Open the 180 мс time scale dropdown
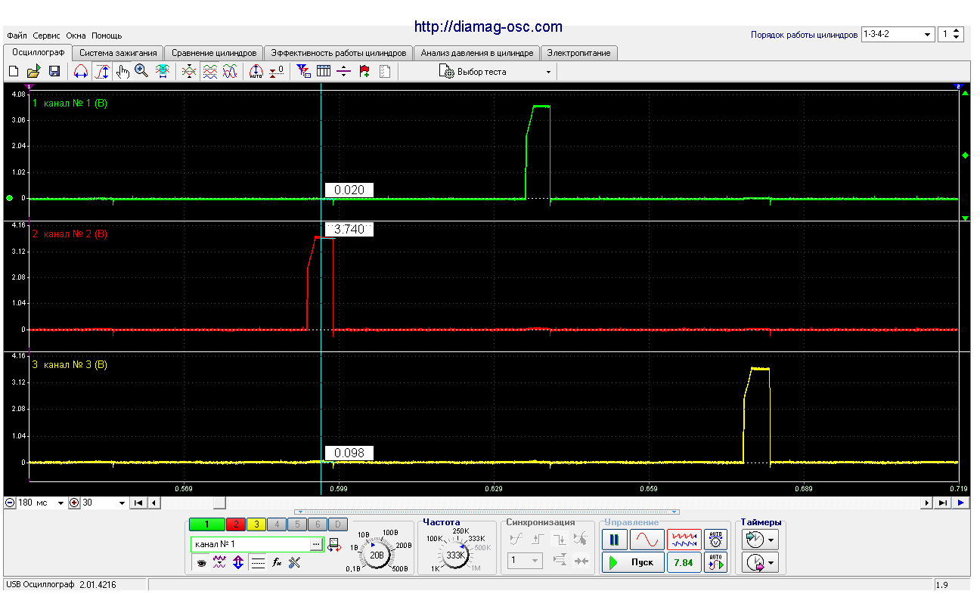980x594 pixels. tap(61, 503)
